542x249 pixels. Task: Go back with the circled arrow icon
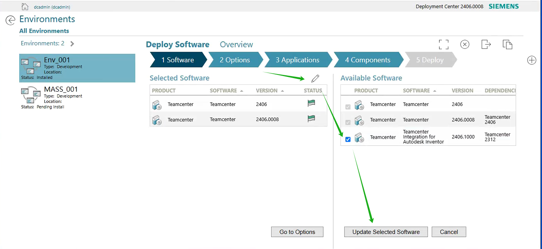(10, 20)
